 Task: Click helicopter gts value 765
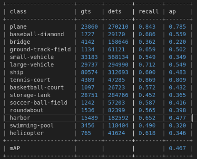tap(86, 133)
